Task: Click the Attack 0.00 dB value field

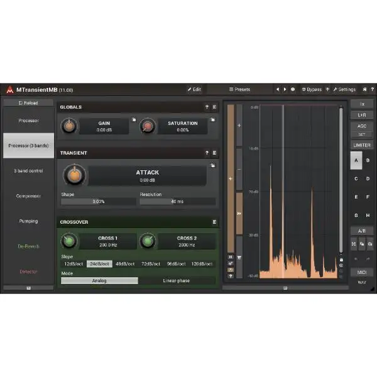Action: (148, 176)
